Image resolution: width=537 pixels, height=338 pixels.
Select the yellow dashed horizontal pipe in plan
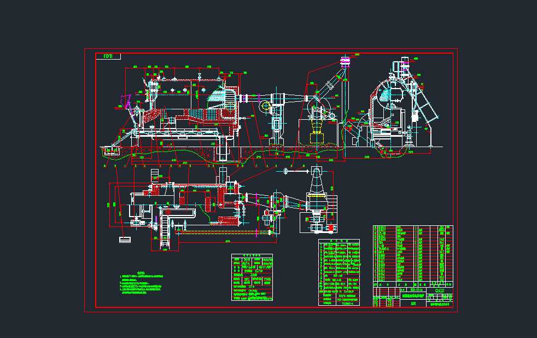[224, 232]
